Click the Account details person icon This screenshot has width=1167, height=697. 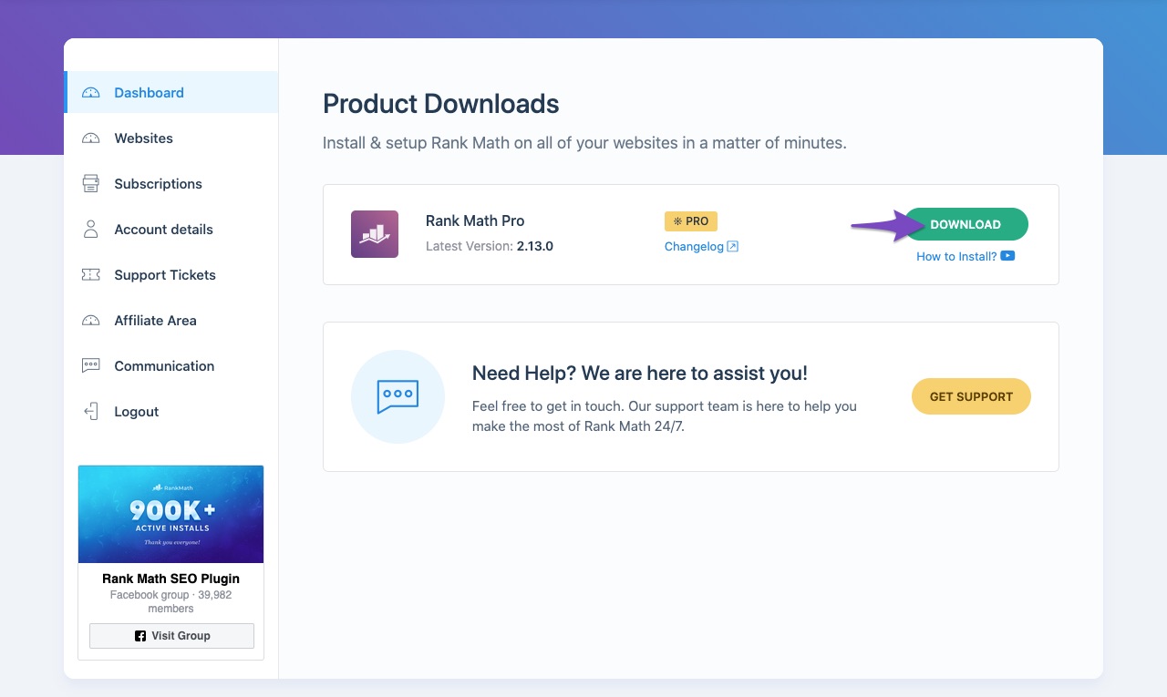pos(90,230)
